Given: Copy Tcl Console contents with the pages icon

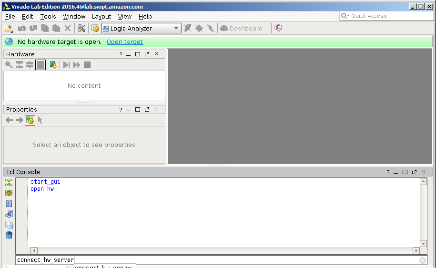Looking at the screenshot, I should pyautogui.click(x=9, y=225).
